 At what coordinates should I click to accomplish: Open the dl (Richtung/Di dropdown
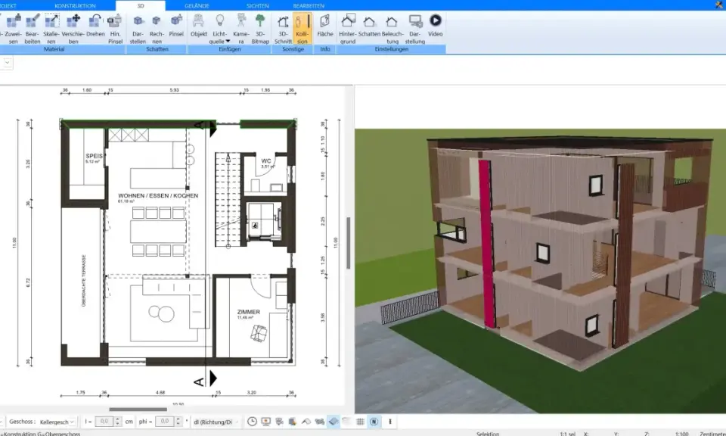216,422
